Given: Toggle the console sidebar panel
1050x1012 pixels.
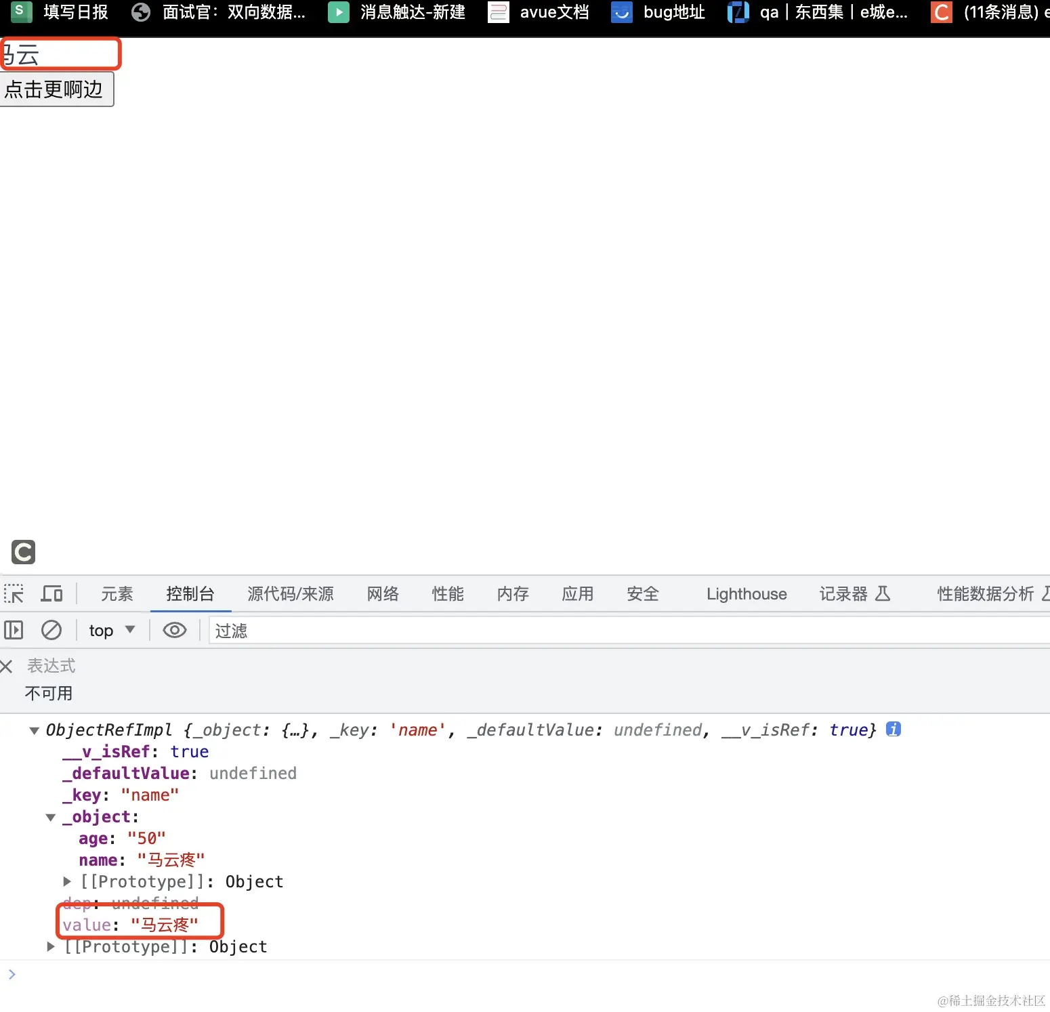Looking at the screenshot, I should point(14,630).
